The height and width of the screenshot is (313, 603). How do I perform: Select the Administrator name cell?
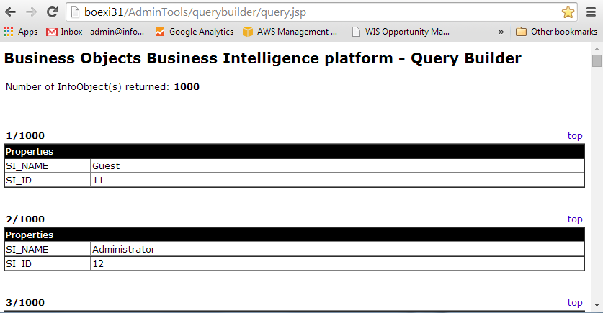click(338, 249)
